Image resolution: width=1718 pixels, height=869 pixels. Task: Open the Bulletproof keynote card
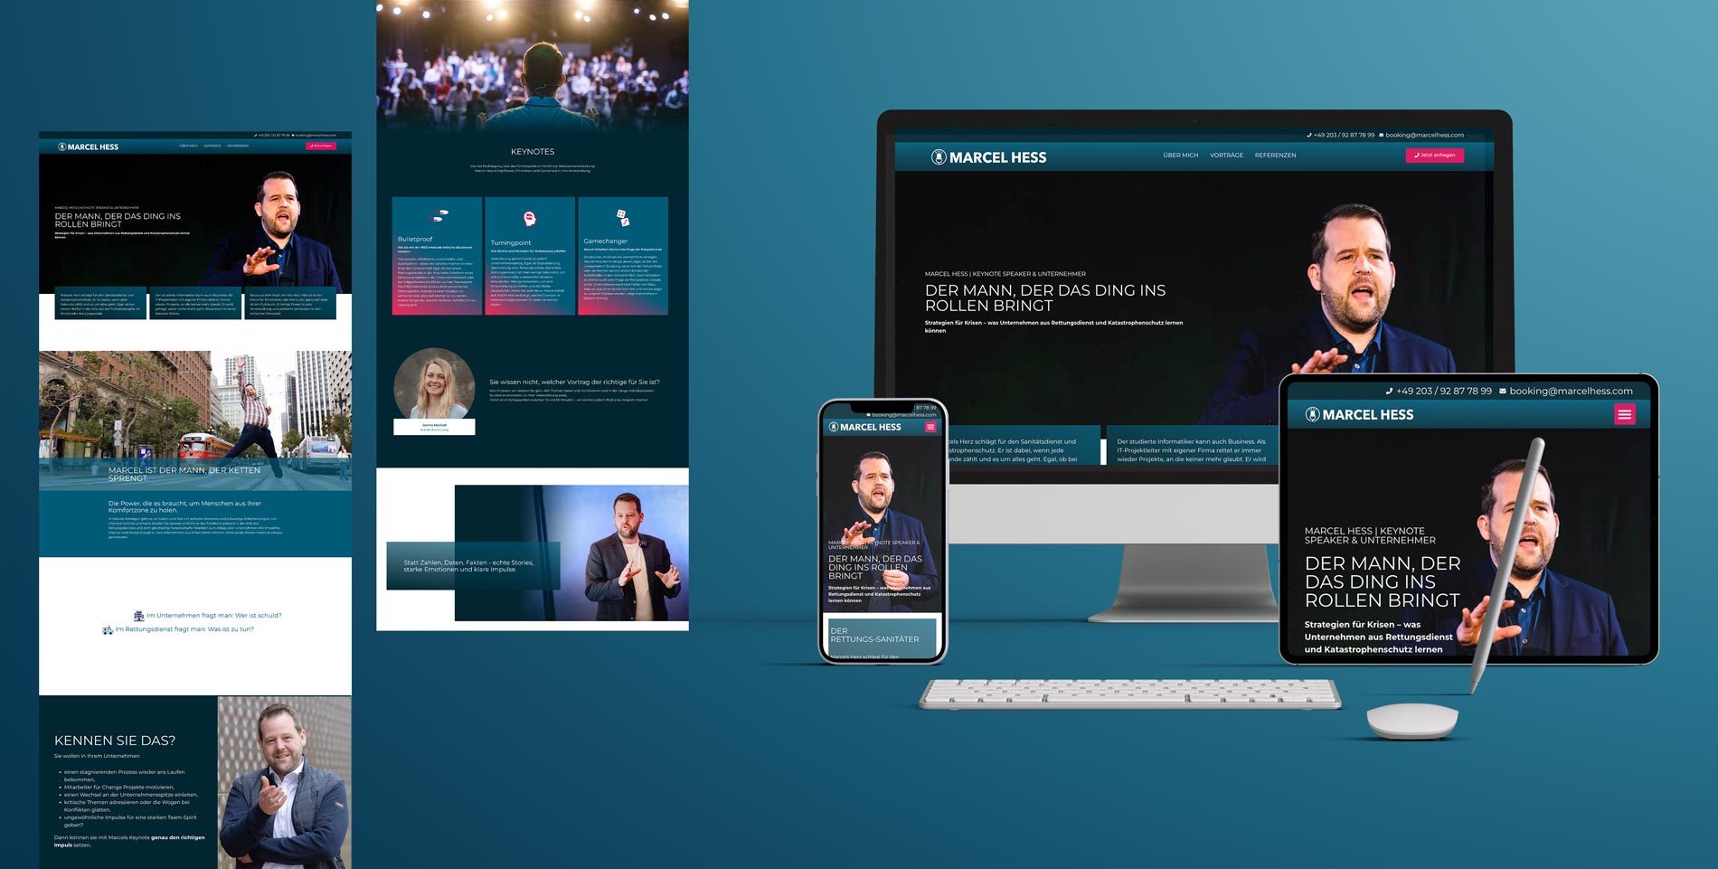tap(437, 256)
